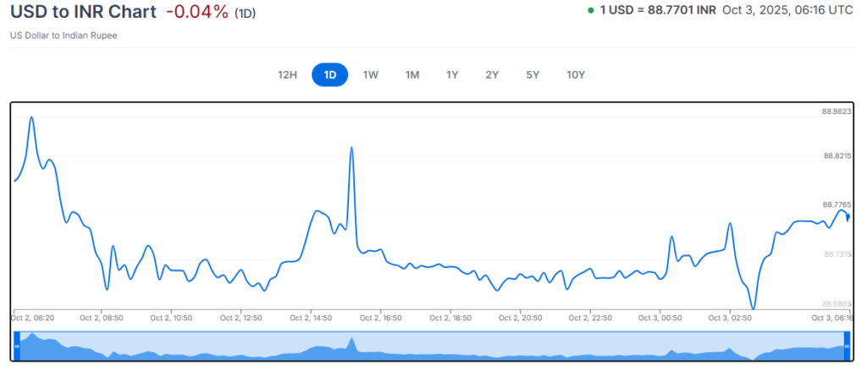This screenshot has height=376, width=867.
Task: Click the green live-rate status dot
Action: (590, 12)
